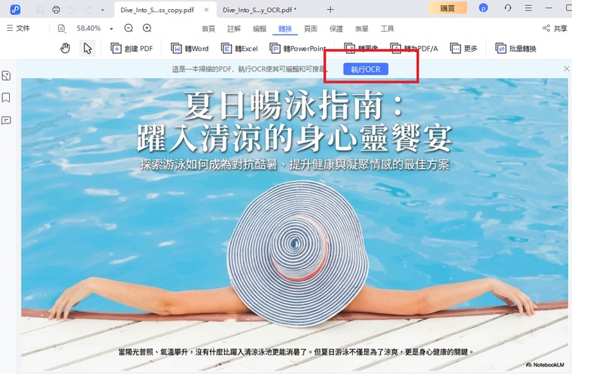Zoom in with the plus magnifier
This screenshot has width=602, height=374.
point(147,28)
